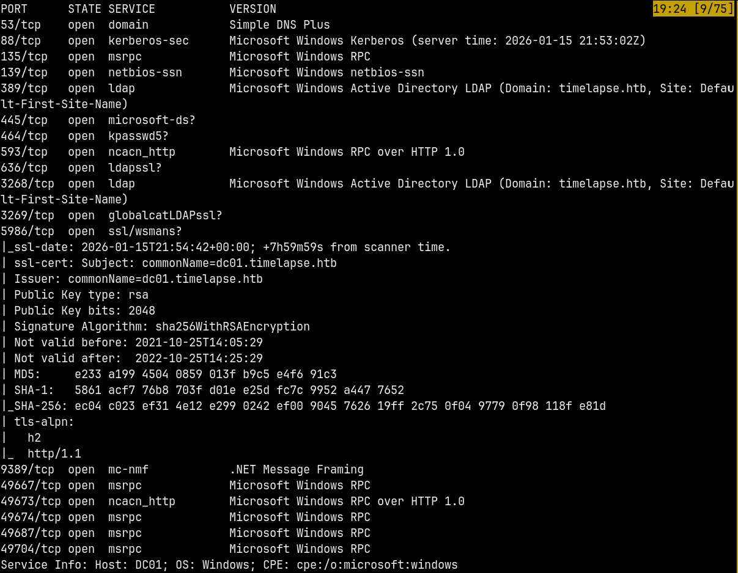
Task: Click the 5986/tcp ssl/wsmans? line
Action: 91,232
